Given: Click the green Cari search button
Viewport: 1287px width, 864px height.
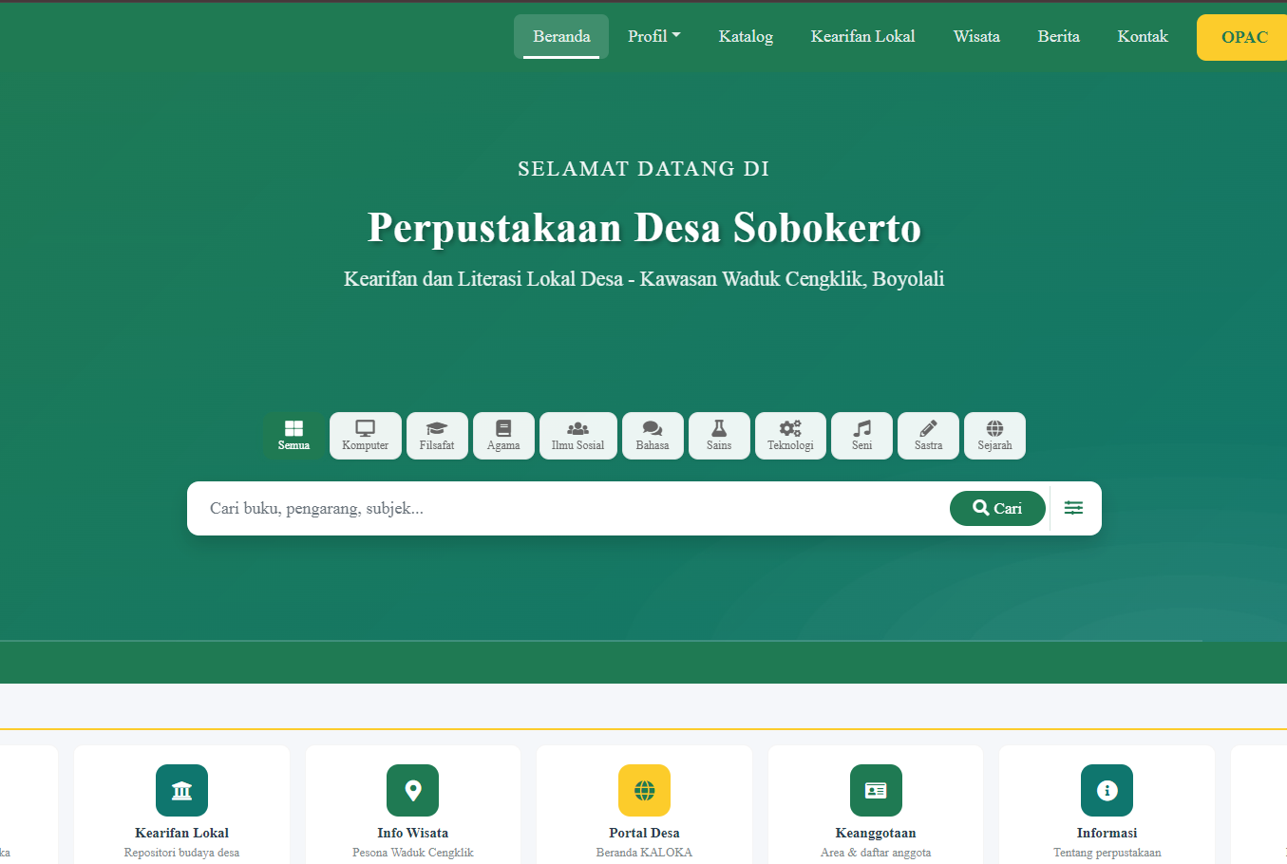Looking at the screenshot, I should (x=997, y=508).
